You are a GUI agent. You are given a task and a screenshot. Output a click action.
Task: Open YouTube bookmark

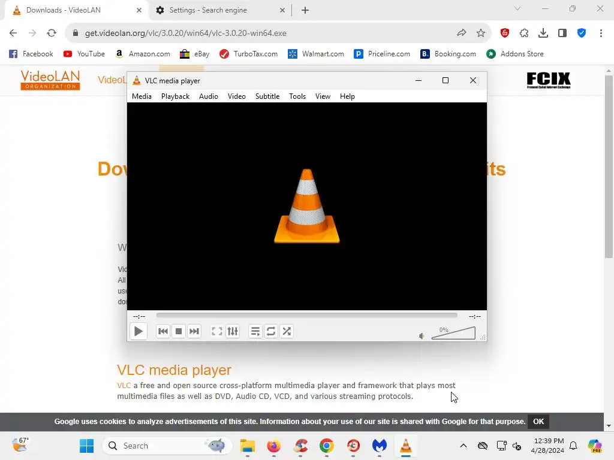[84, 54]
